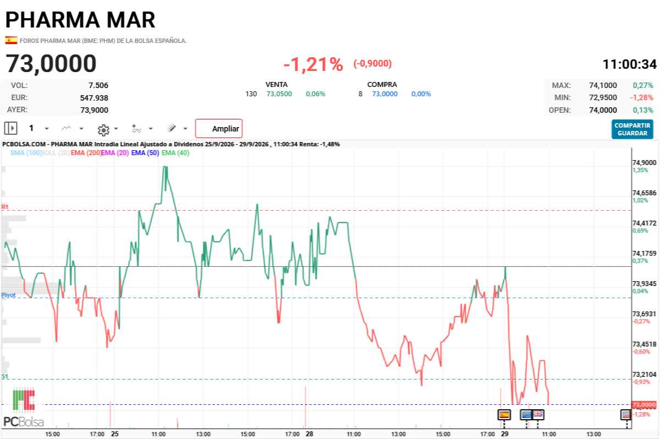This screenshot has width=660, height=439.
Task: Click the United States flag event marker
Action: (x=626, y=414)
